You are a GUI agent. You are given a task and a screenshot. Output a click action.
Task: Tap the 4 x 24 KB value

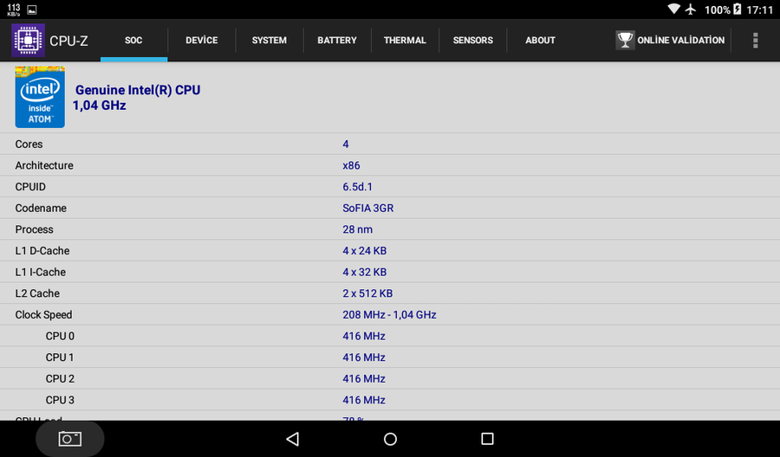coord(365,251)
